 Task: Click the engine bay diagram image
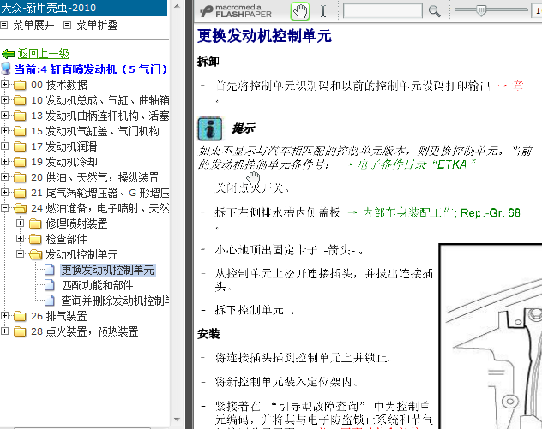coord(491,337)
